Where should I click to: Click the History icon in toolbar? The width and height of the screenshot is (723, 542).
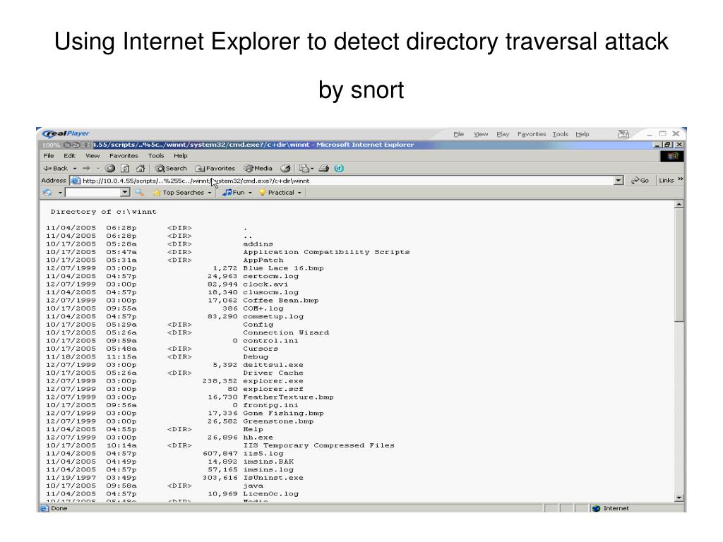(285, 168)
